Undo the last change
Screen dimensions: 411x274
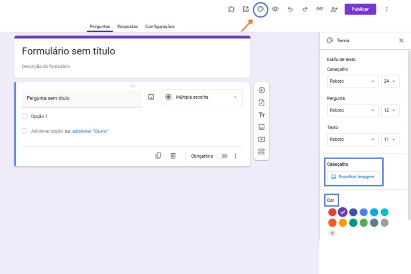[290, 9]
